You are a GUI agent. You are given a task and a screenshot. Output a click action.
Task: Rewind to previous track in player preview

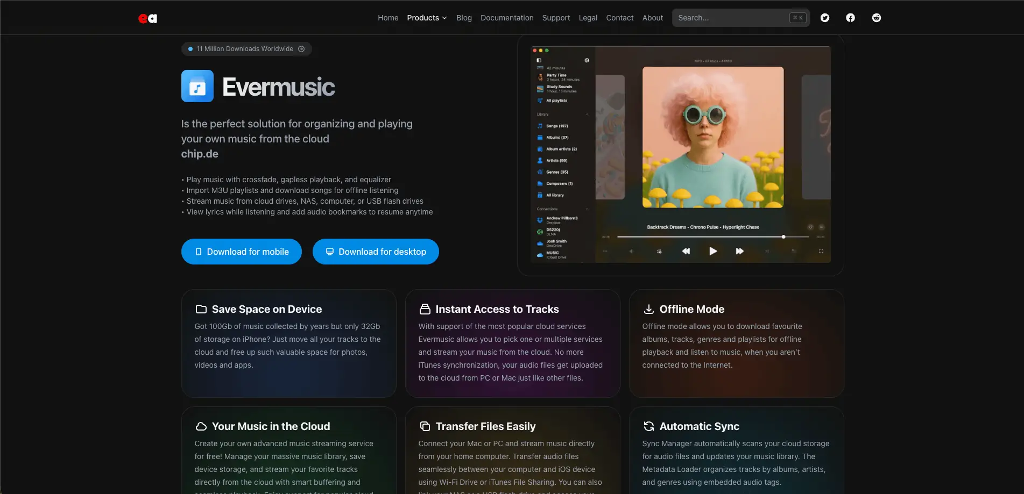[x=686, y=251]
